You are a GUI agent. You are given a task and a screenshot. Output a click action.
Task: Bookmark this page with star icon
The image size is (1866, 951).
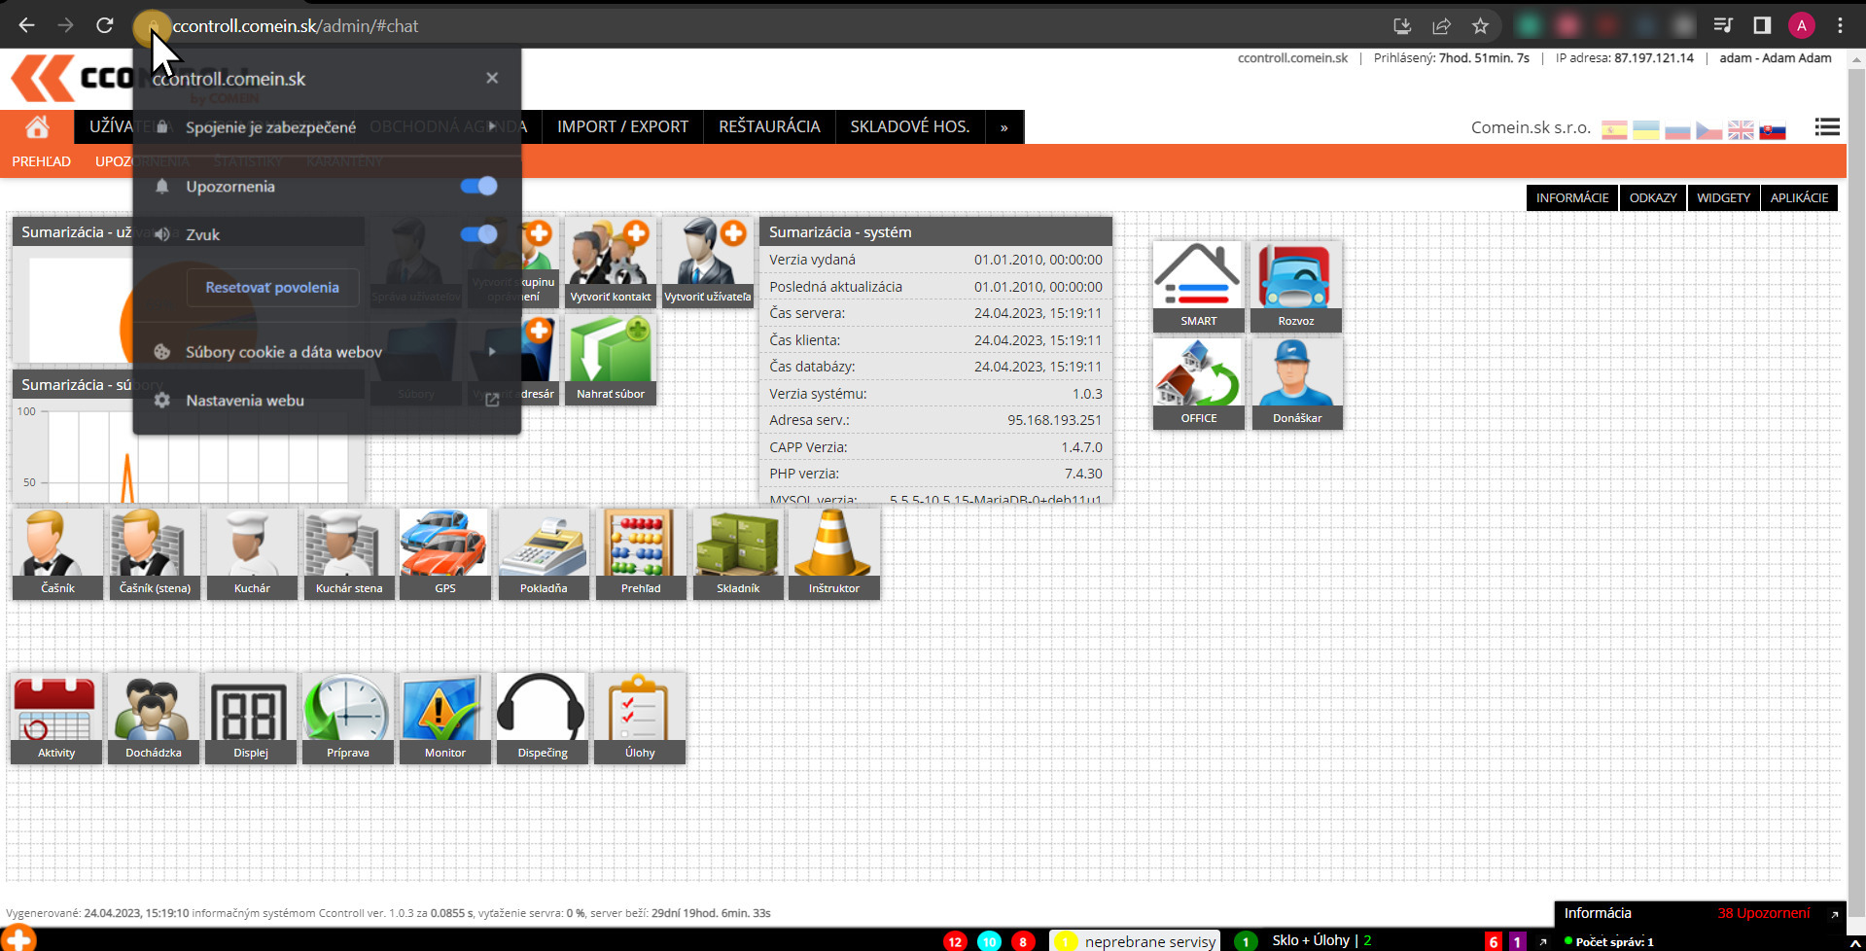tap(1480, 26)
